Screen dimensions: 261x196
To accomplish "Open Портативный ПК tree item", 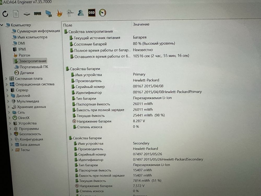I will click(34, 67).
